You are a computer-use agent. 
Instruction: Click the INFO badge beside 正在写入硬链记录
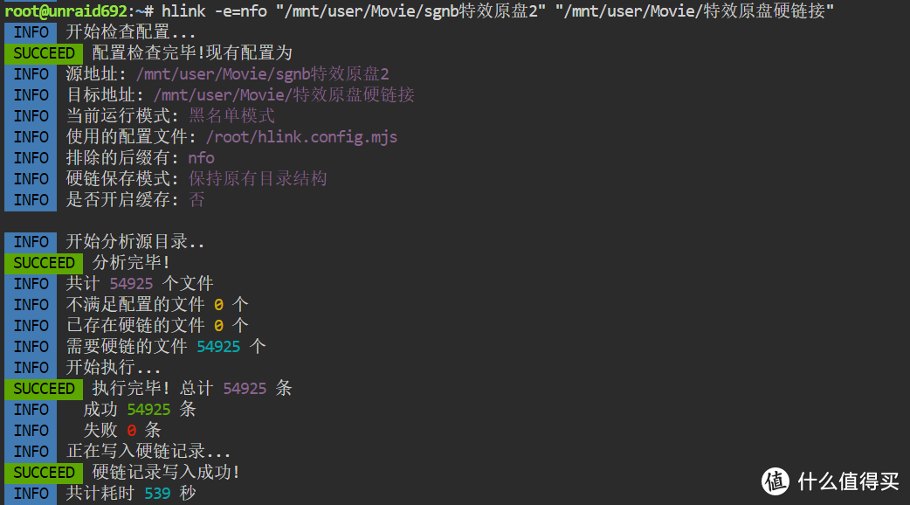click(31, 451)
